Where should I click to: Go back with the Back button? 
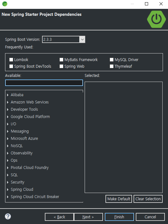point(59,217)
